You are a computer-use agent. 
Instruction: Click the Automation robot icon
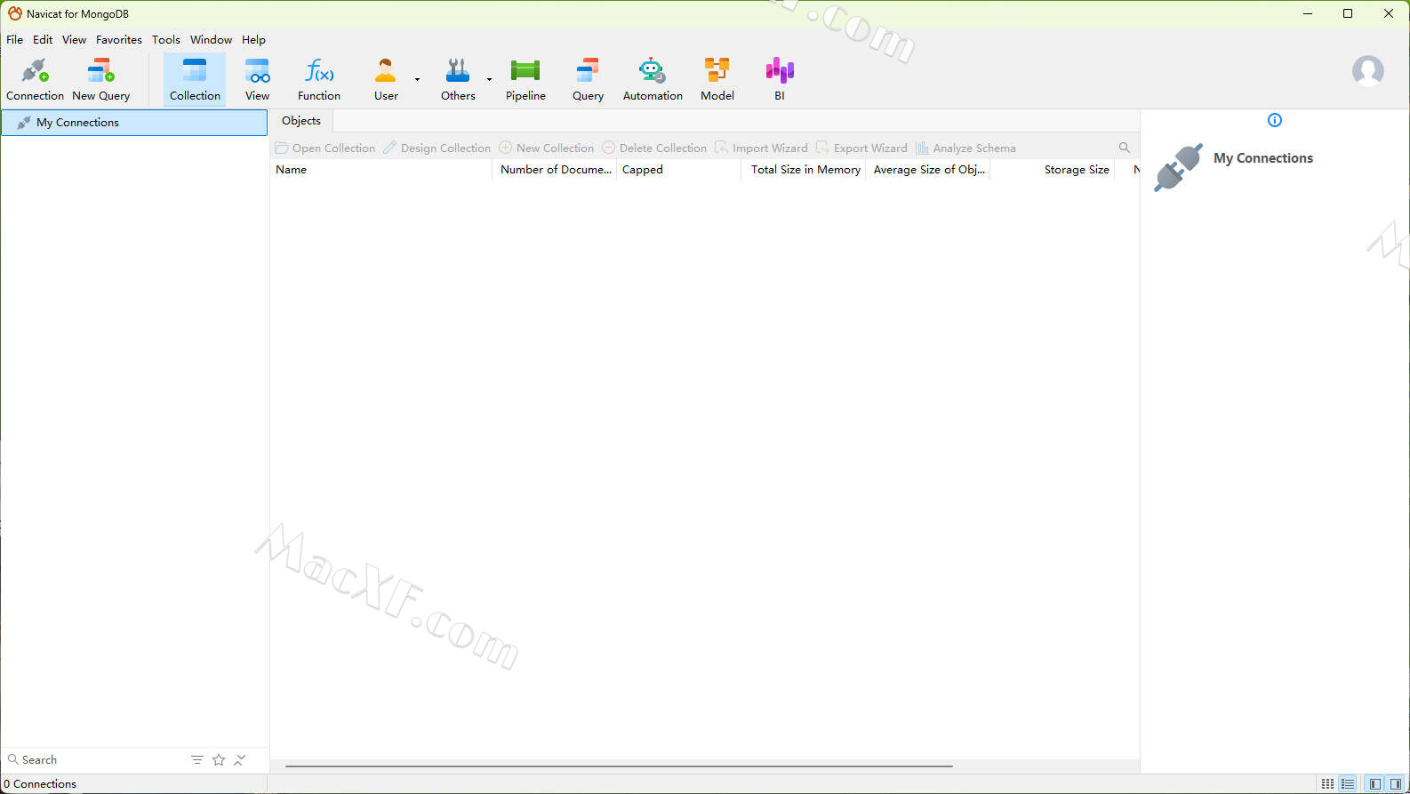tap(652, 71)
